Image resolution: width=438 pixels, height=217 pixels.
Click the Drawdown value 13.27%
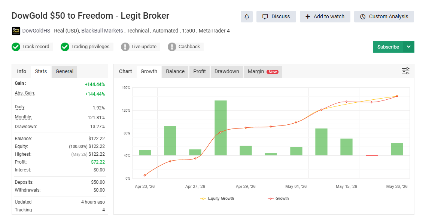point(97,127)
